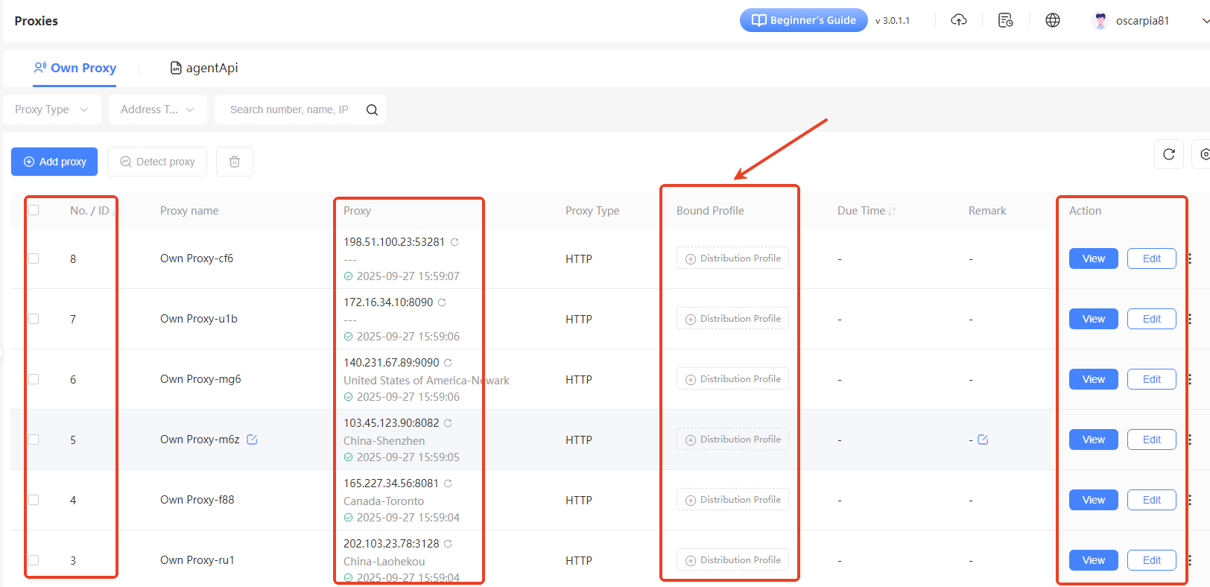
Task: Click the refresh list icon button
Action: (x=1168, y=154)
